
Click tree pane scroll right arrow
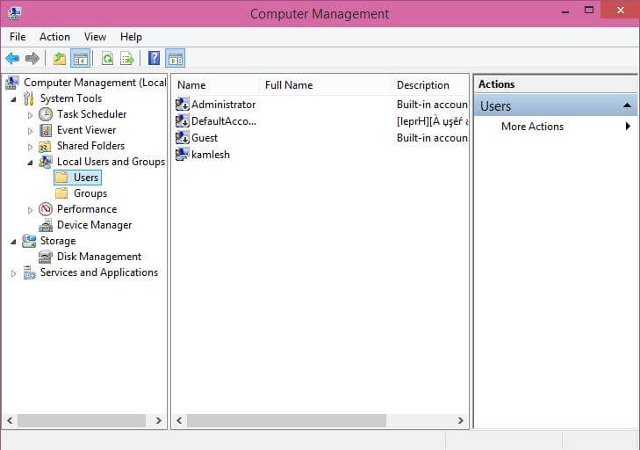[159, 420]
